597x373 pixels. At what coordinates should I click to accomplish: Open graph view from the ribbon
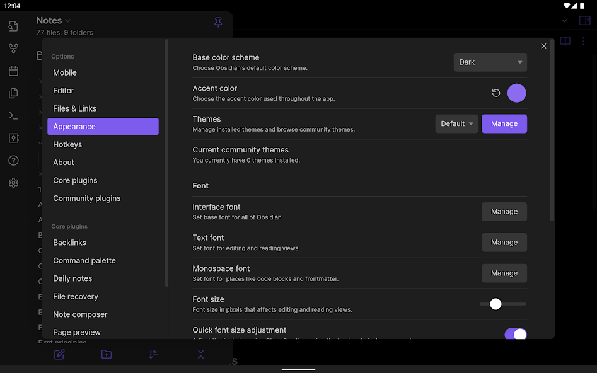point(13,49)
